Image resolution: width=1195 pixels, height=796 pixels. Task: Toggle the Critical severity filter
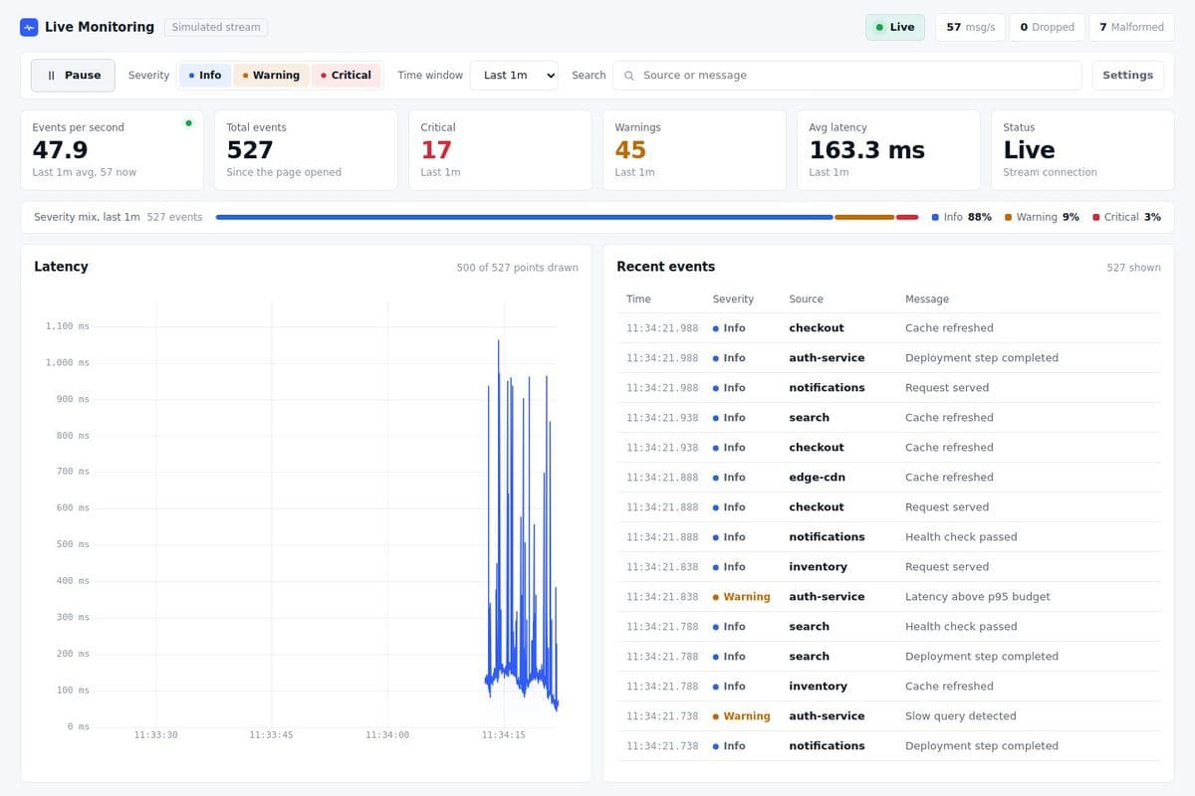[347, 76]
